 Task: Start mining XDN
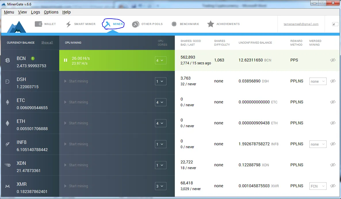(x=76, y=165)
